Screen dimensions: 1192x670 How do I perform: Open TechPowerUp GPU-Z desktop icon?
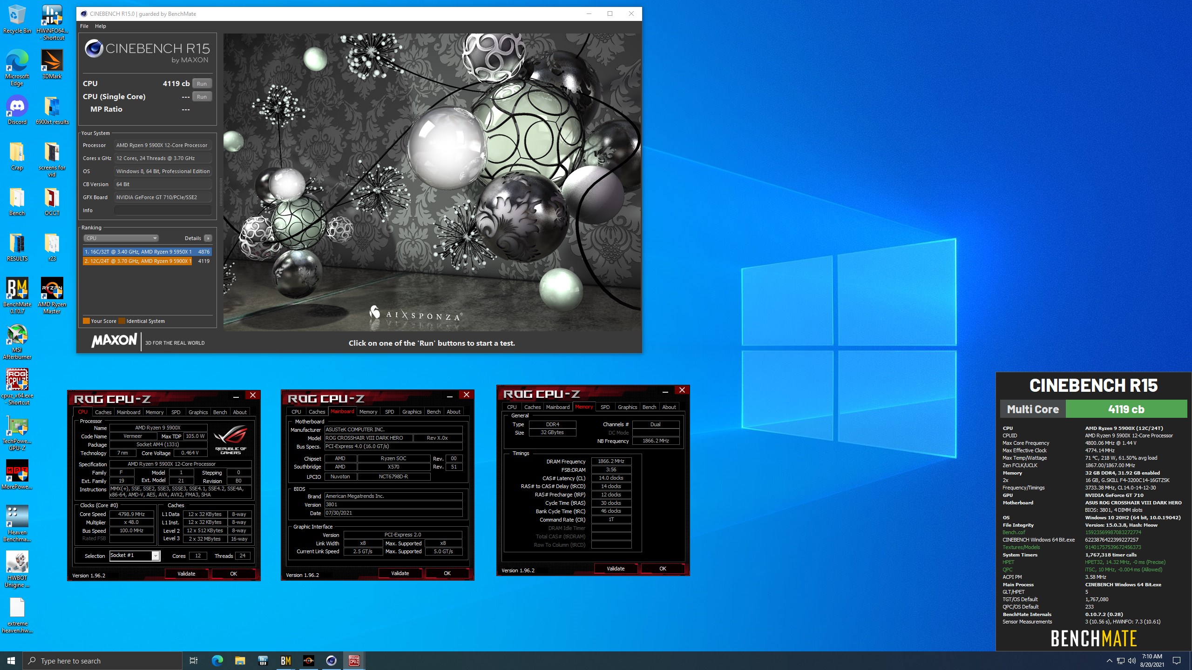click(x=17, y=432)
